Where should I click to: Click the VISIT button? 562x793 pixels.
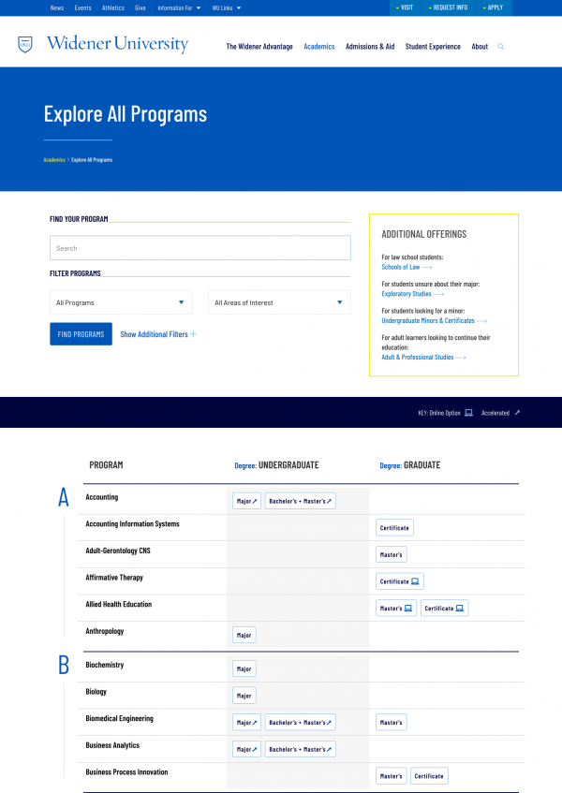point(405,7)
